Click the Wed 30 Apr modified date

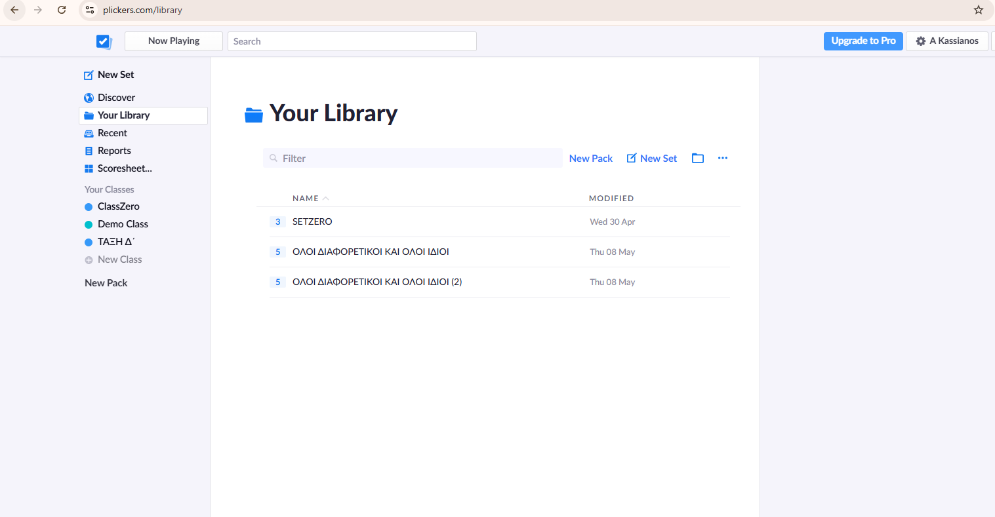pos(612,222)
